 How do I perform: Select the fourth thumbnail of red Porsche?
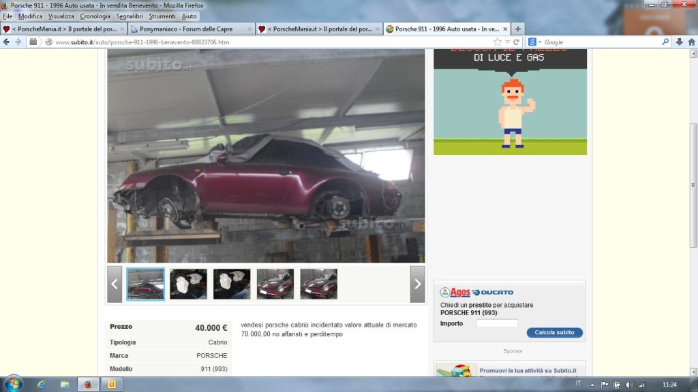(x=275, y=284)
